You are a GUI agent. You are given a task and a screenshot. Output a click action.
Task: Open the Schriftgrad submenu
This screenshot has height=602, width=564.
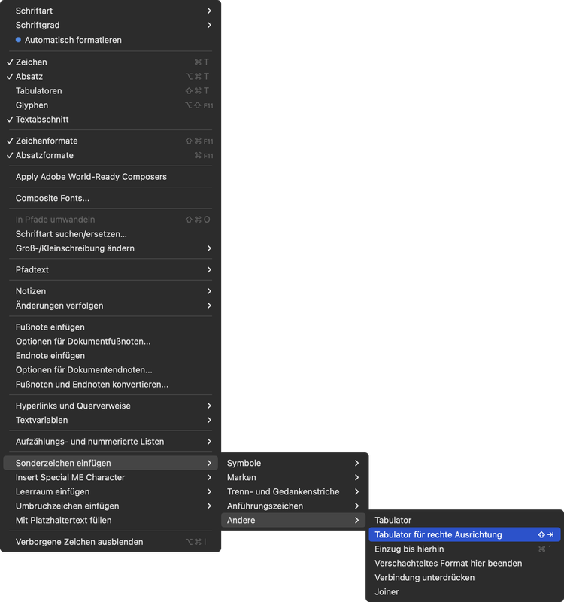[111, 25]
